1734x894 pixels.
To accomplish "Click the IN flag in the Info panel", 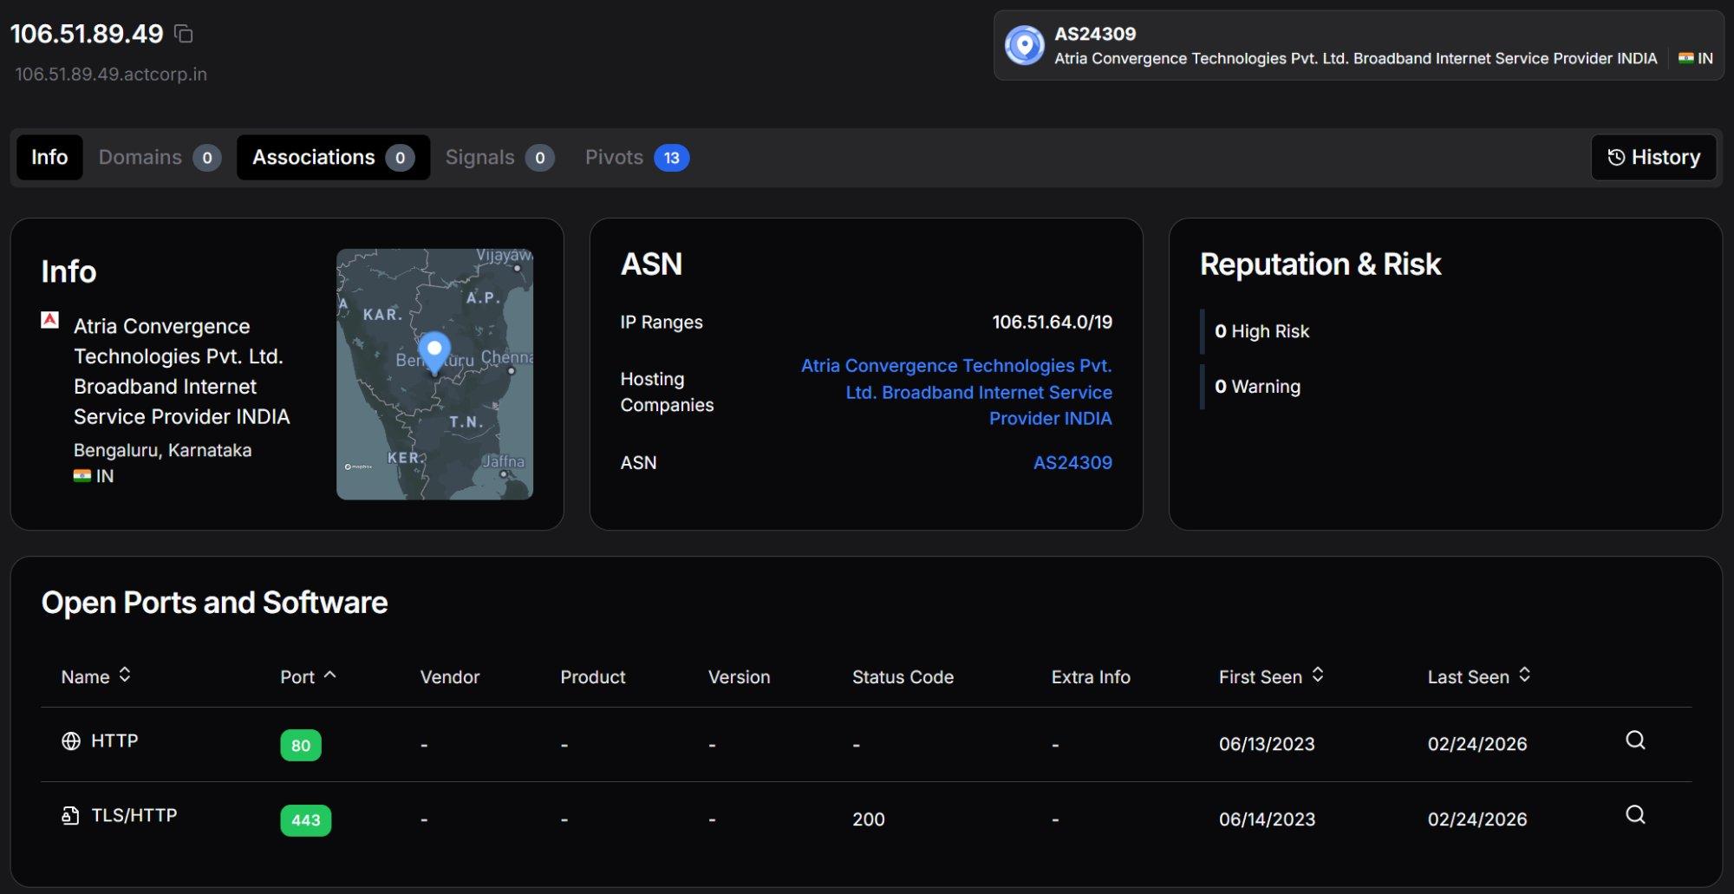I will (x=83, y=475).
